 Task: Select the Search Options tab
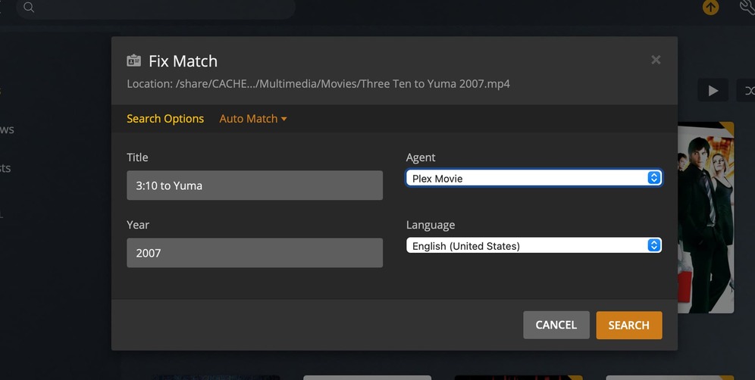[165, 119]
